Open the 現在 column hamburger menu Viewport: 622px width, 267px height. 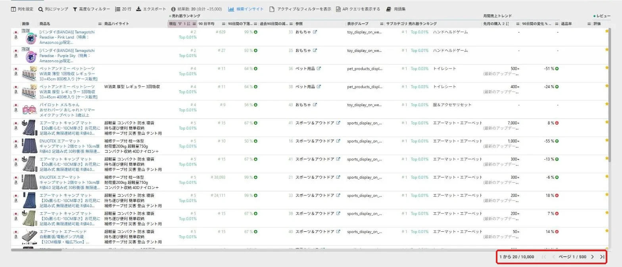coord(194,24)
